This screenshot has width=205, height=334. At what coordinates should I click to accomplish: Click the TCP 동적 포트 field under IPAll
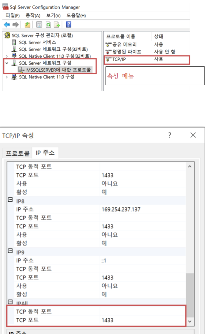click(143, 312)
